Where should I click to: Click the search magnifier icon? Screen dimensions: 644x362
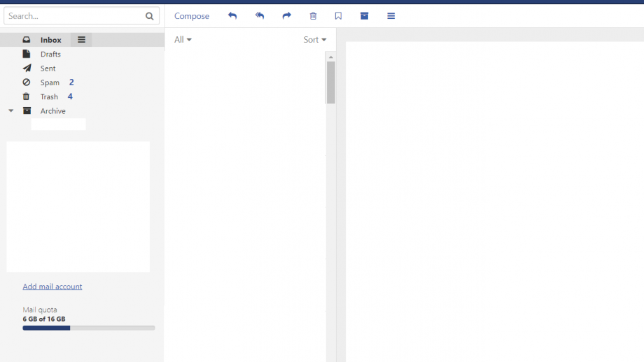[x=150, y=16]
